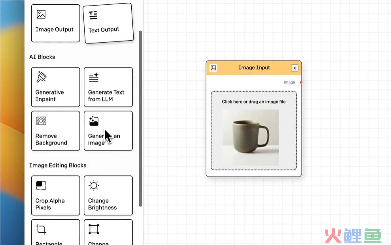Pick the crop icon of the Rectangle block

point(41,229)
